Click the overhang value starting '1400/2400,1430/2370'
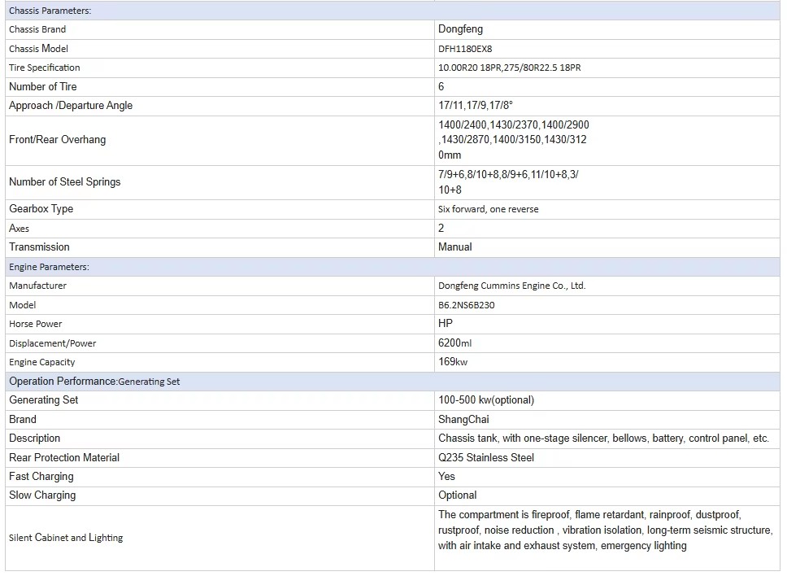This screenshot has width=787, height=576. coord(514,140)
